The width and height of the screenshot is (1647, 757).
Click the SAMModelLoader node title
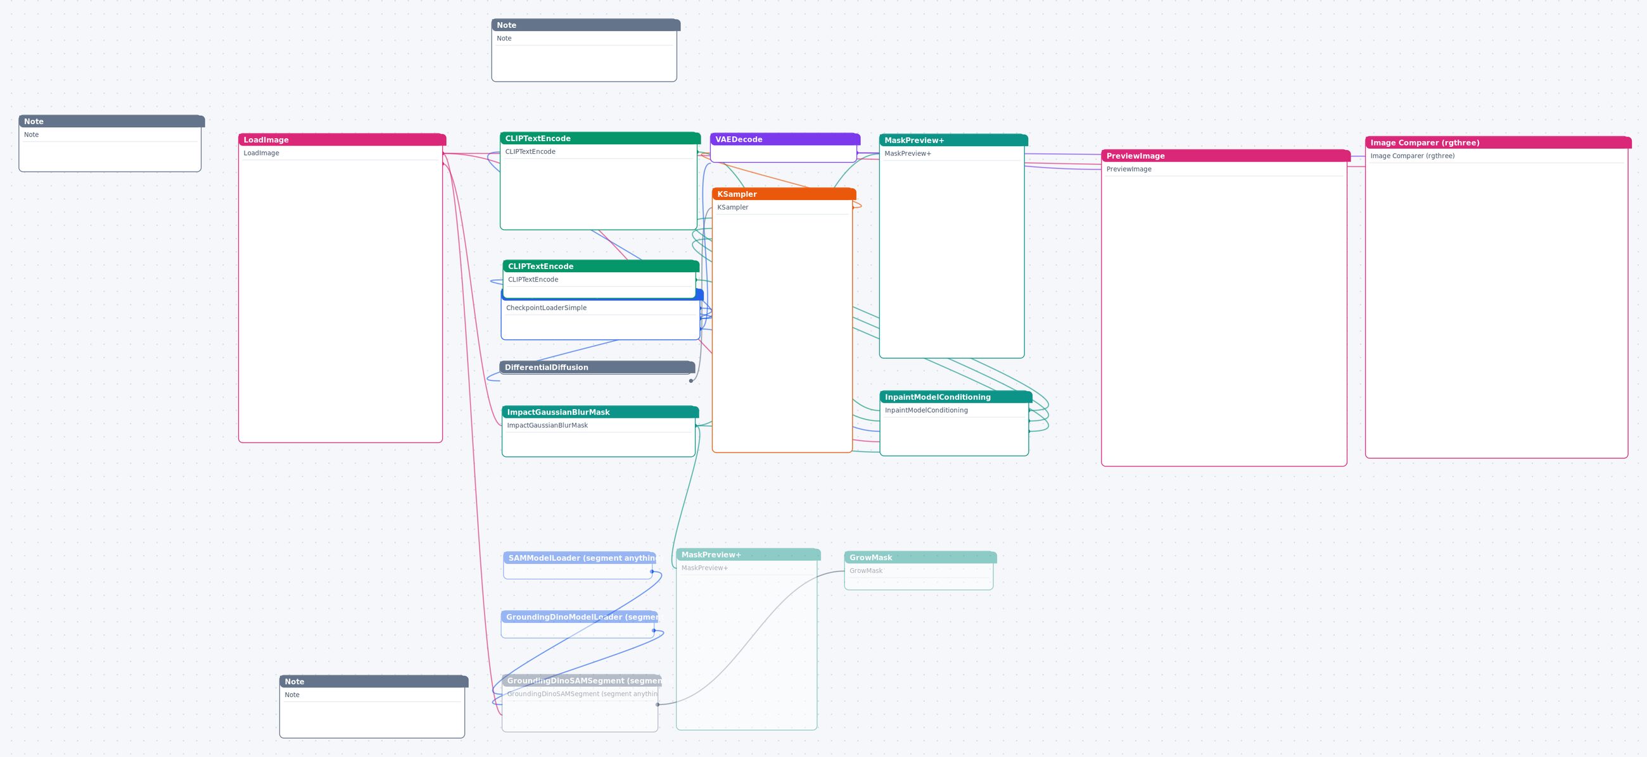(579, 558)
